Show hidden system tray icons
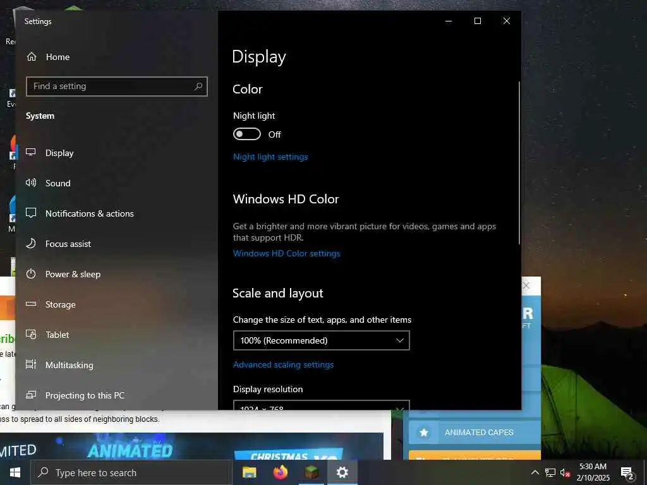Screen dimensions: 647x485 (x=535, y=472)
